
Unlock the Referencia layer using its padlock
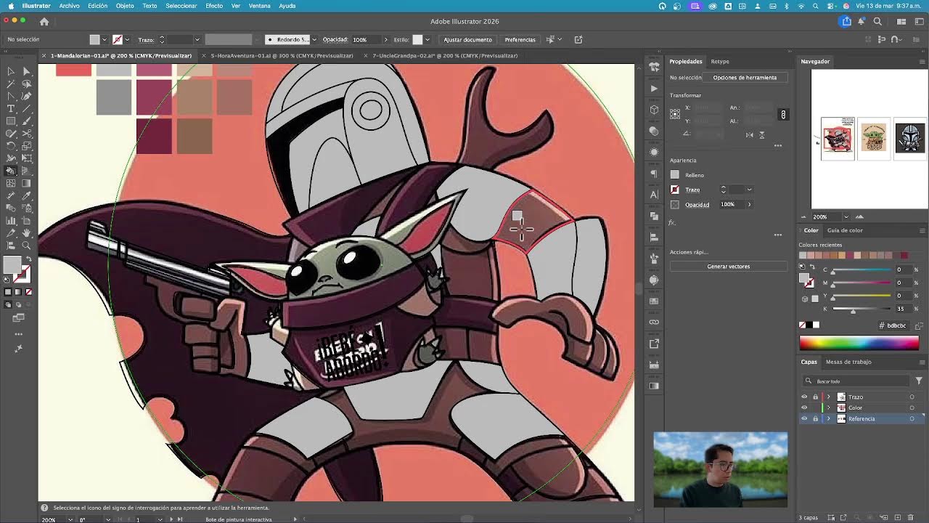tap(815, 418)
